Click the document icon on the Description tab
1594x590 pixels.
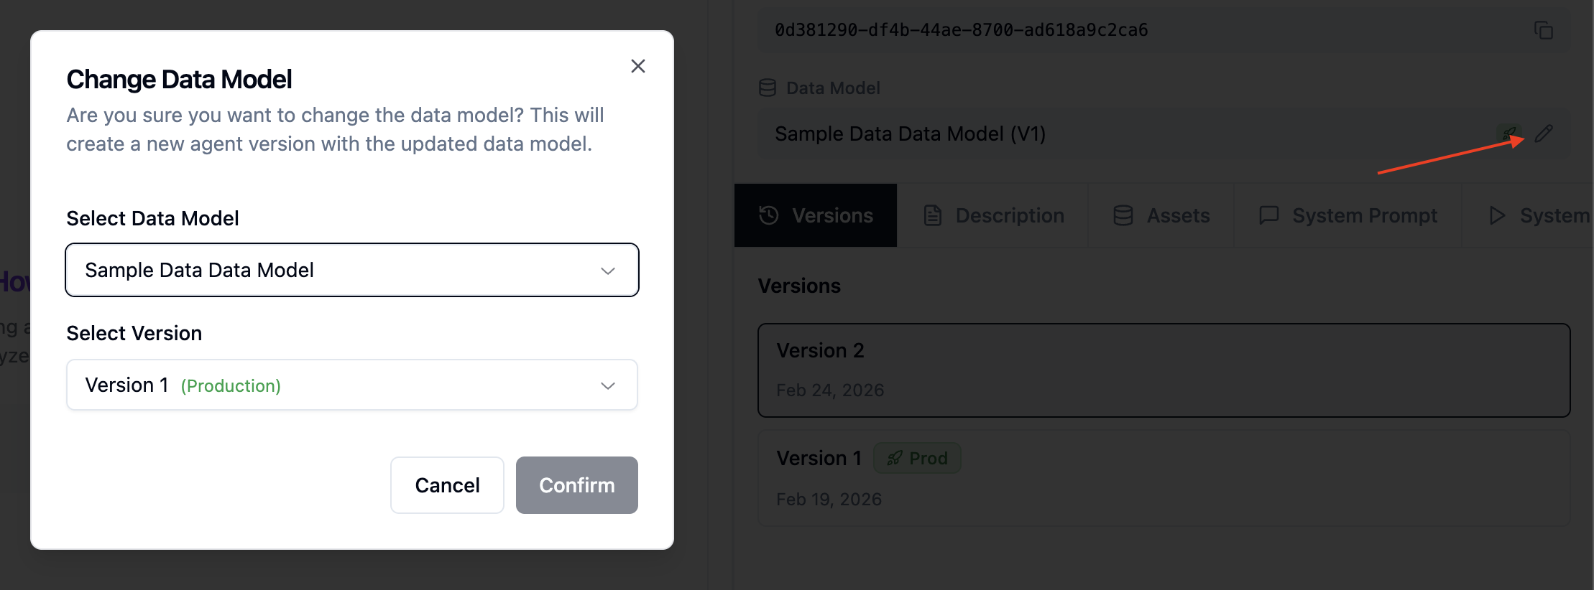pyautogui.click(x=932, y=215)
